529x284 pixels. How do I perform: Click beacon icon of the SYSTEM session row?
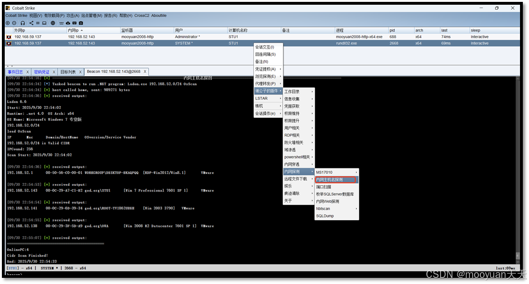click(x=9, y=43)
